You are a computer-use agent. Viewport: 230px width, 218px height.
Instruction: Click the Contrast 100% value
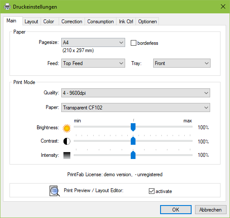[203, 142]
